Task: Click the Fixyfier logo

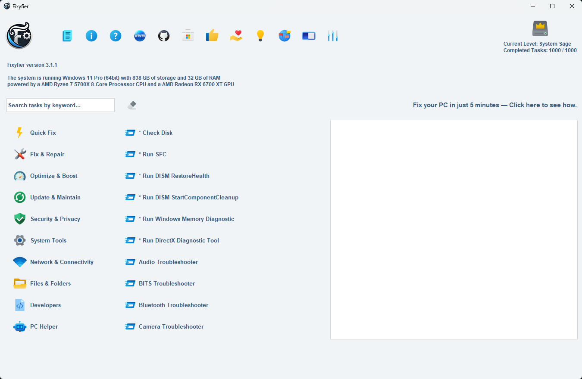Action: click(19, 36)
